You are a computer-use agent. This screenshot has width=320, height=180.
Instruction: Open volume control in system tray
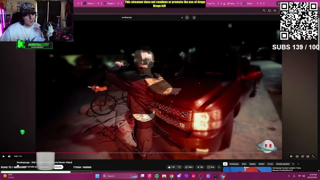pyautogui.click(x=303, y=176)
